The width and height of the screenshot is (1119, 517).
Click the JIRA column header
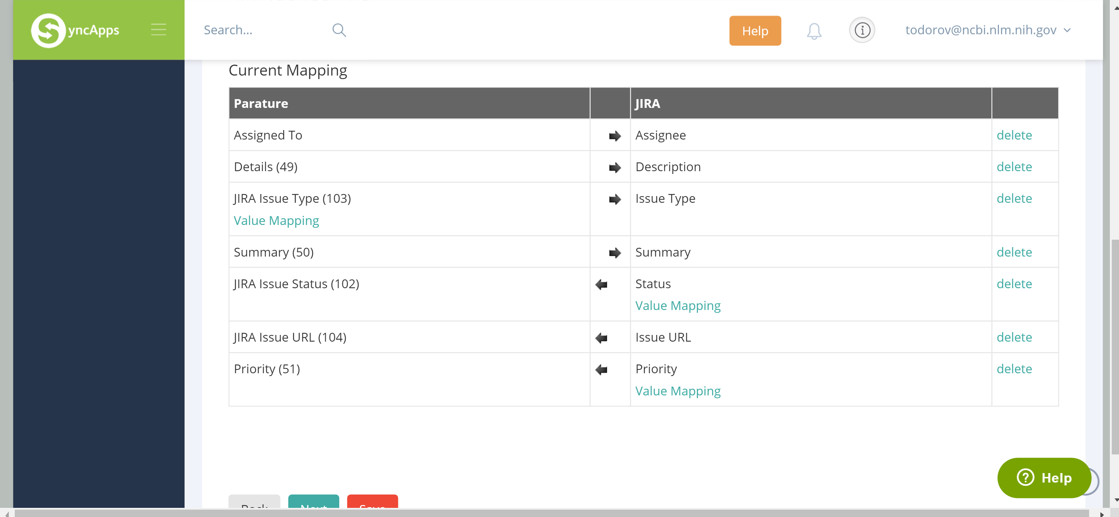coord(811,103)
